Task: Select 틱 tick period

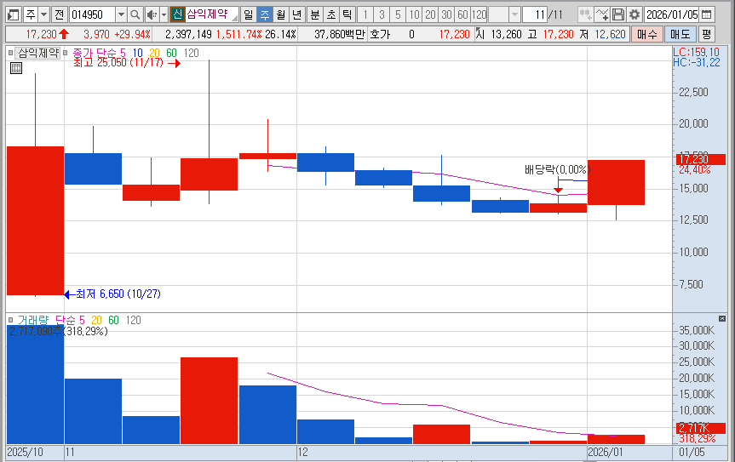Action: pos(347,15)
